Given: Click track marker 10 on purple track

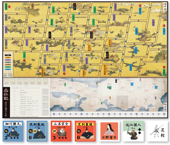Looking at the screenshot, I should (109, 114).
